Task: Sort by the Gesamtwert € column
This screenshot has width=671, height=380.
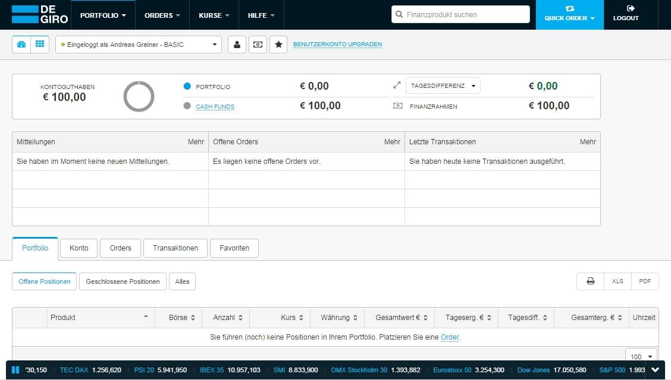Action: (399, 318)
